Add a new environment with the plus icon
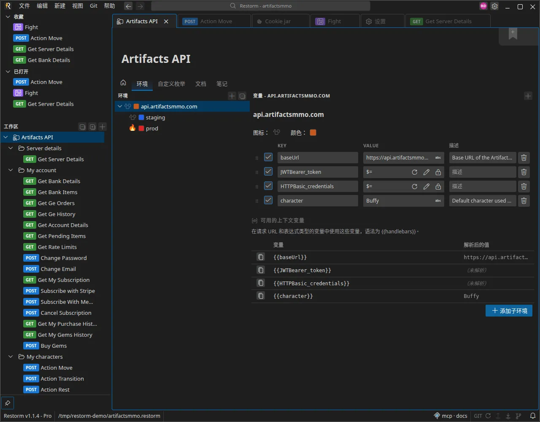Screen dimensions: 540x422 [x=232, y=96]
